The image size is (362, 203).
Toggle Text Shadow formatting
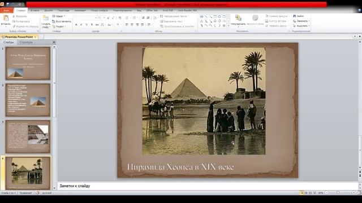pos(92,25)
